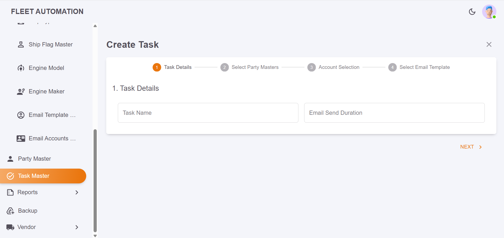Select the Ship Flag Master icon in sidebar
The height and width of the screenshot is (238, 504).
[x=21, y=44]
